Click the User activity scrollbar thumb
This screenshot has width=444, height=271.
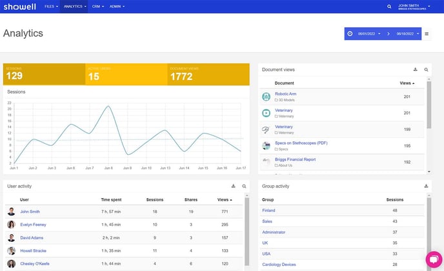pos(247,232)
